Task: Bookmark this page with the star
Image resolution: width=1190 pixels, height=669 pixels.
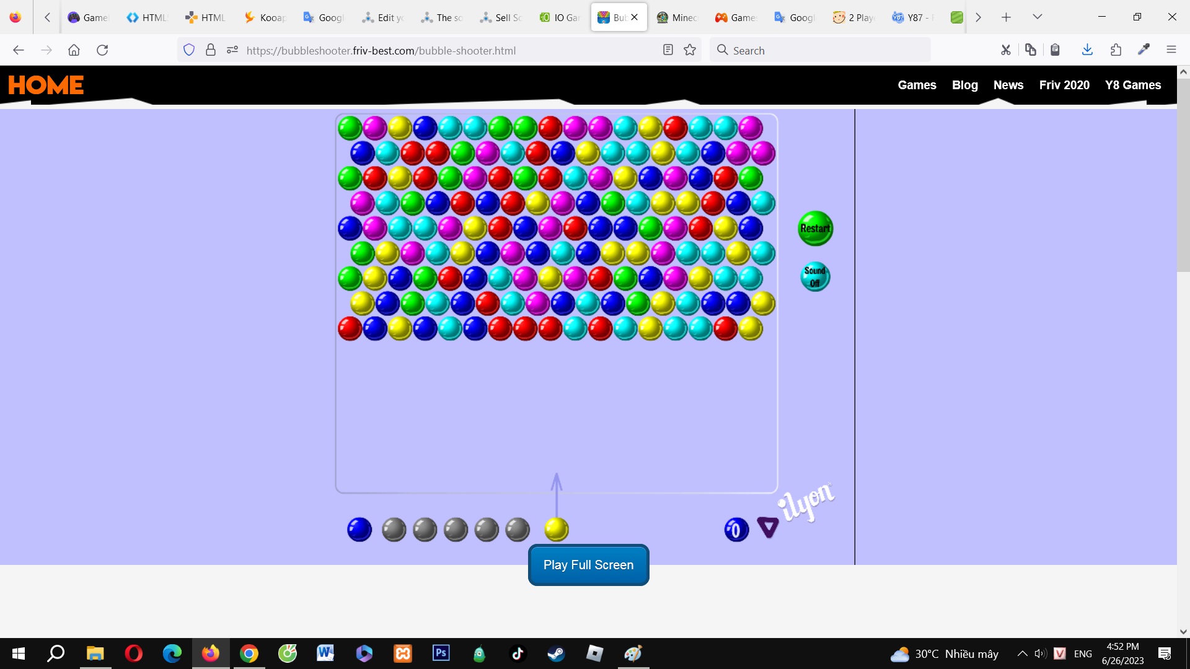Action: [x=690, y=50]
